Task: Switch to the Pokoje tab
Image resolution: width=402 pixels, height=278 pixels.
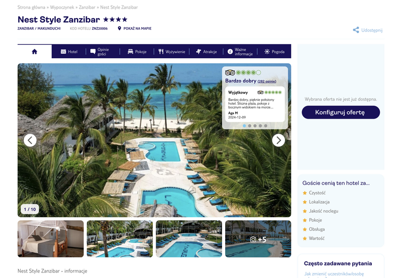Action: (x=137, y=52)
